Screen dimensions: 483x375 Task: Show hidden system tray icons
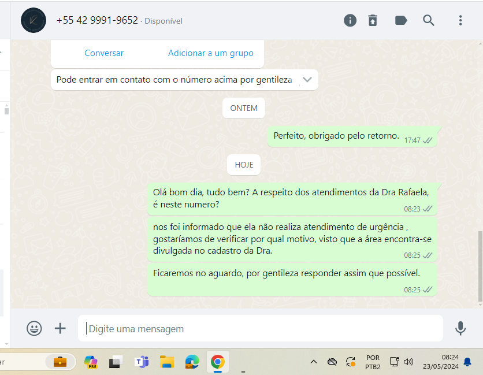pos(314,362)
